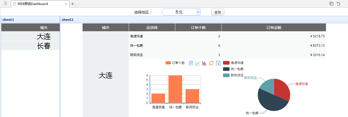The width and height of the screenshot is (348, 117).
Task: Switch chart to line type
Action: (198, 63)
